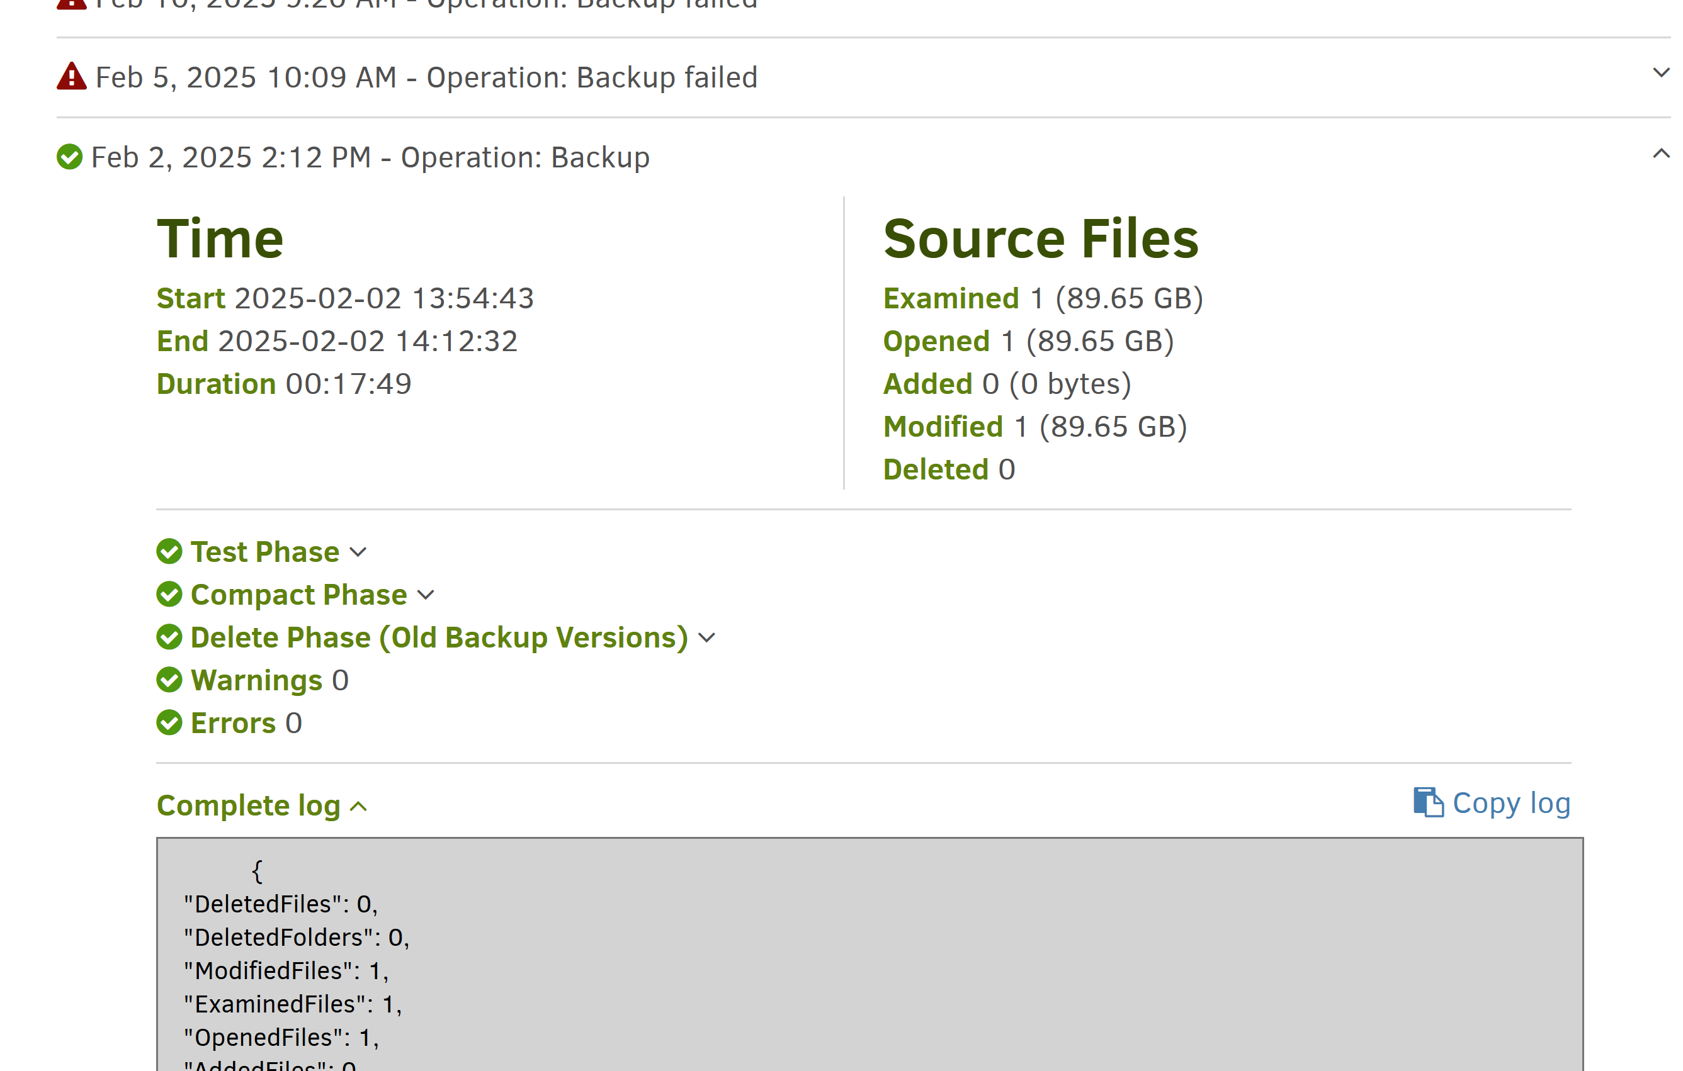Click green check icon on Feb 2 backup

(69, 157)
